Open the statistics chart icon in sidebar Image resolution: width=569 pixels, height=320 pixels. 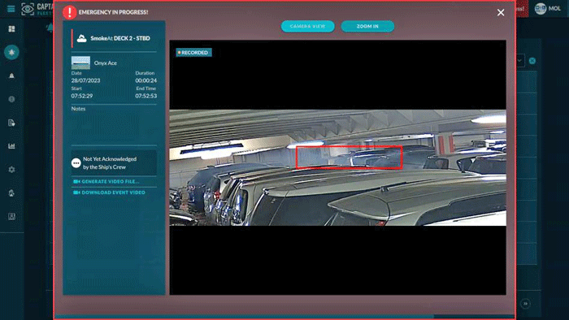pos(11,146)
